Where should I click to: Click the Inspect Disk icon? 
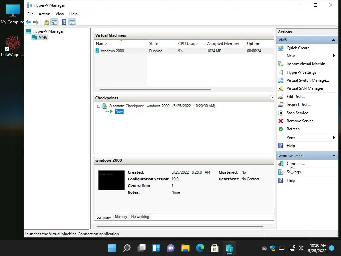coord(281,105)
